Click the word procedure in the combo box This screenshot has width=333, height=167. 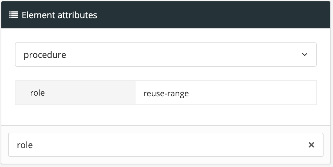click(x=45, y=55)
